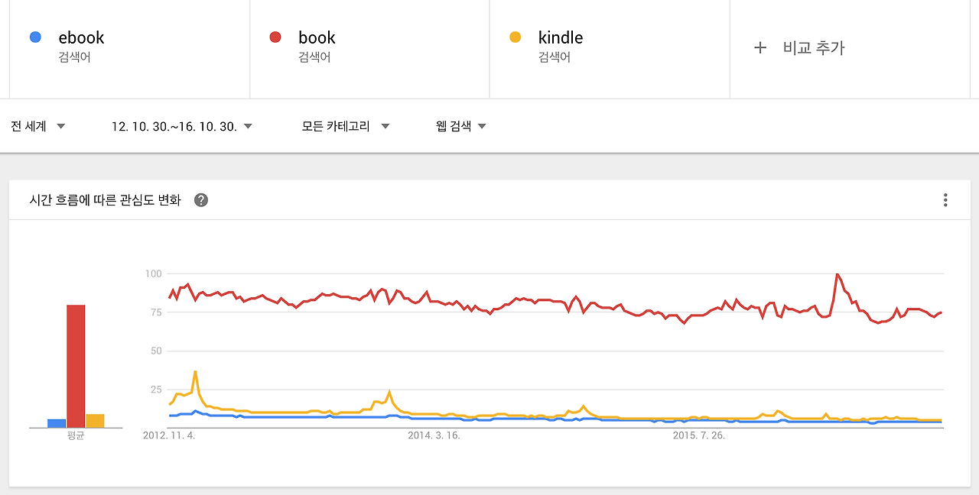The image size is (979, 495).
Task: Click the help question mark icon
Action: click(x=201, y=200)
